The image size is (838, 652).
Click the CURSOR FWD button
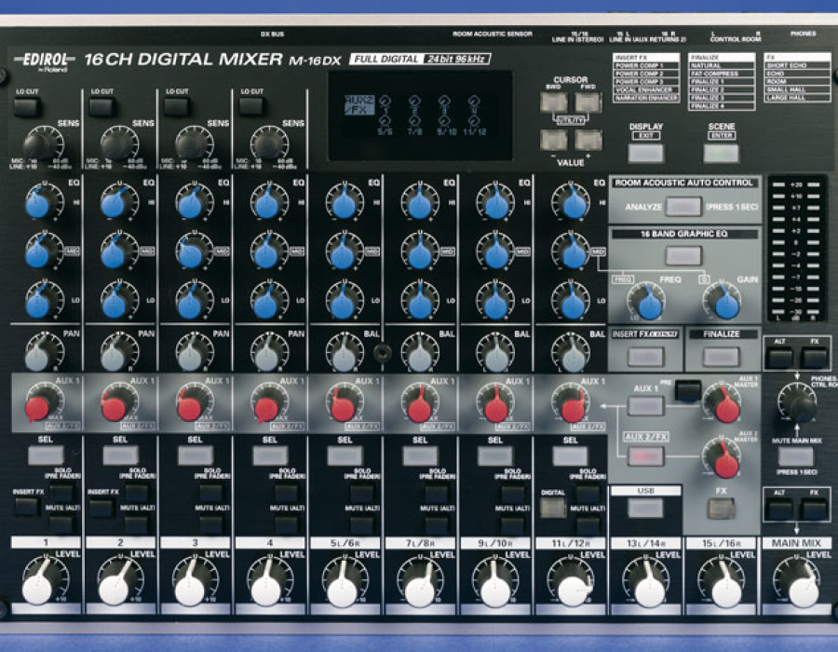[x=588, y=102]
